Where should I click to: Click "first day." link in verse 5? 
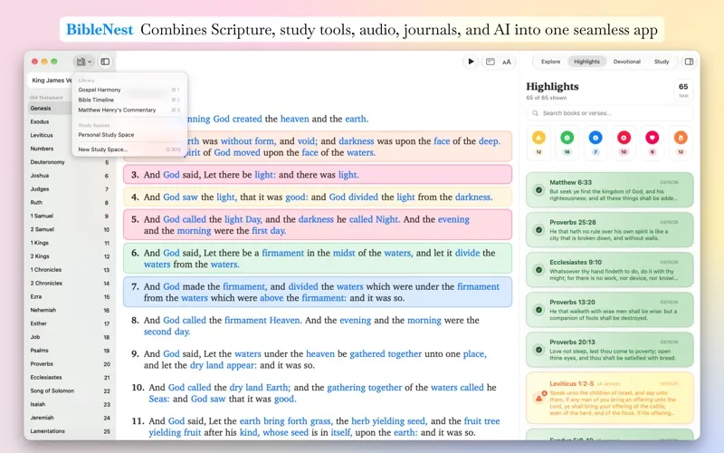pos(269,231)
